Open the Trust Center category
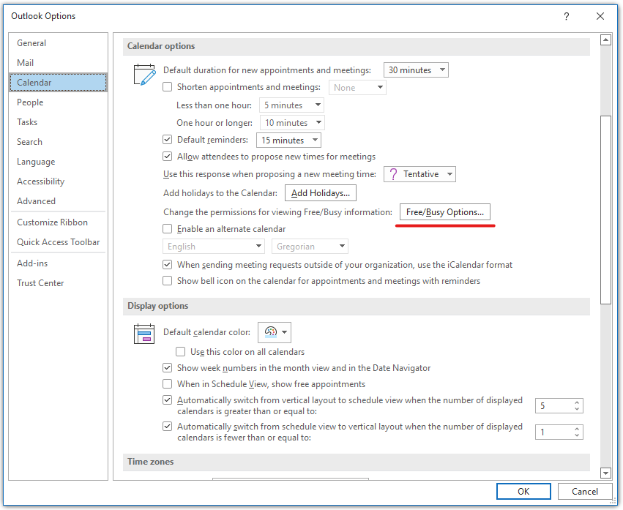Screen dimensions: 623x510 coord(40,283)
